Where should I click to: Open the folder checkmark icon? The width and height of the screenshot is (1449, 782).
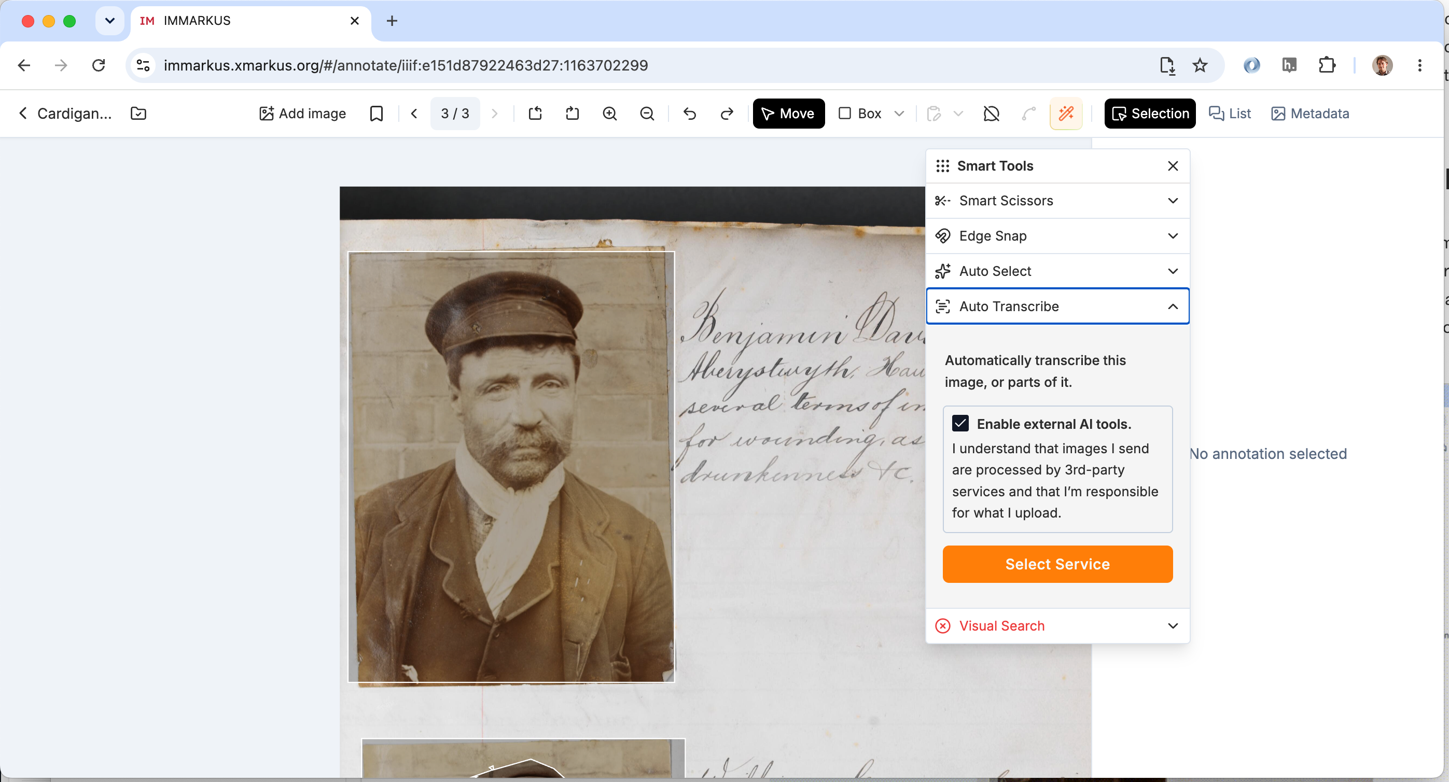coord(138,114)
